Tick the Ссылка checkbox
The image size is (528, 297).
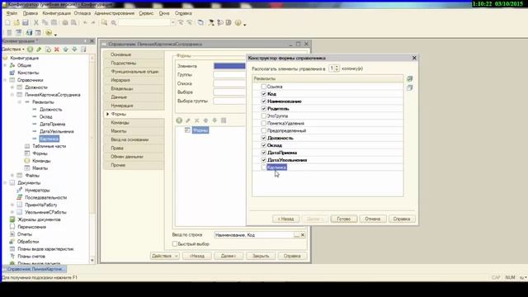point(264,87)
